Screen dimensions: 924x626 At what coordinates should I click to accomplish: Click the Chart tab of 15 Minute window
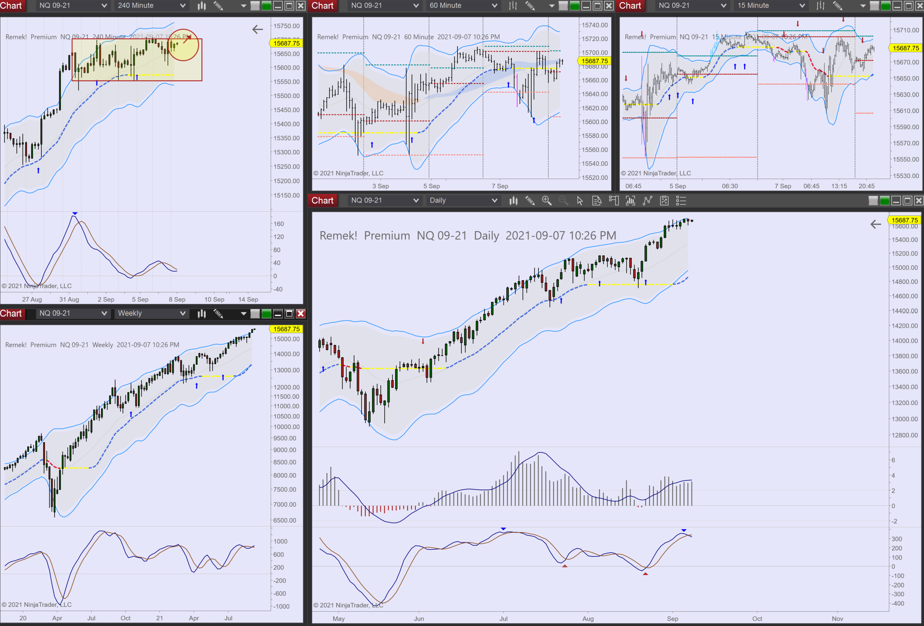tap(630, 6)
